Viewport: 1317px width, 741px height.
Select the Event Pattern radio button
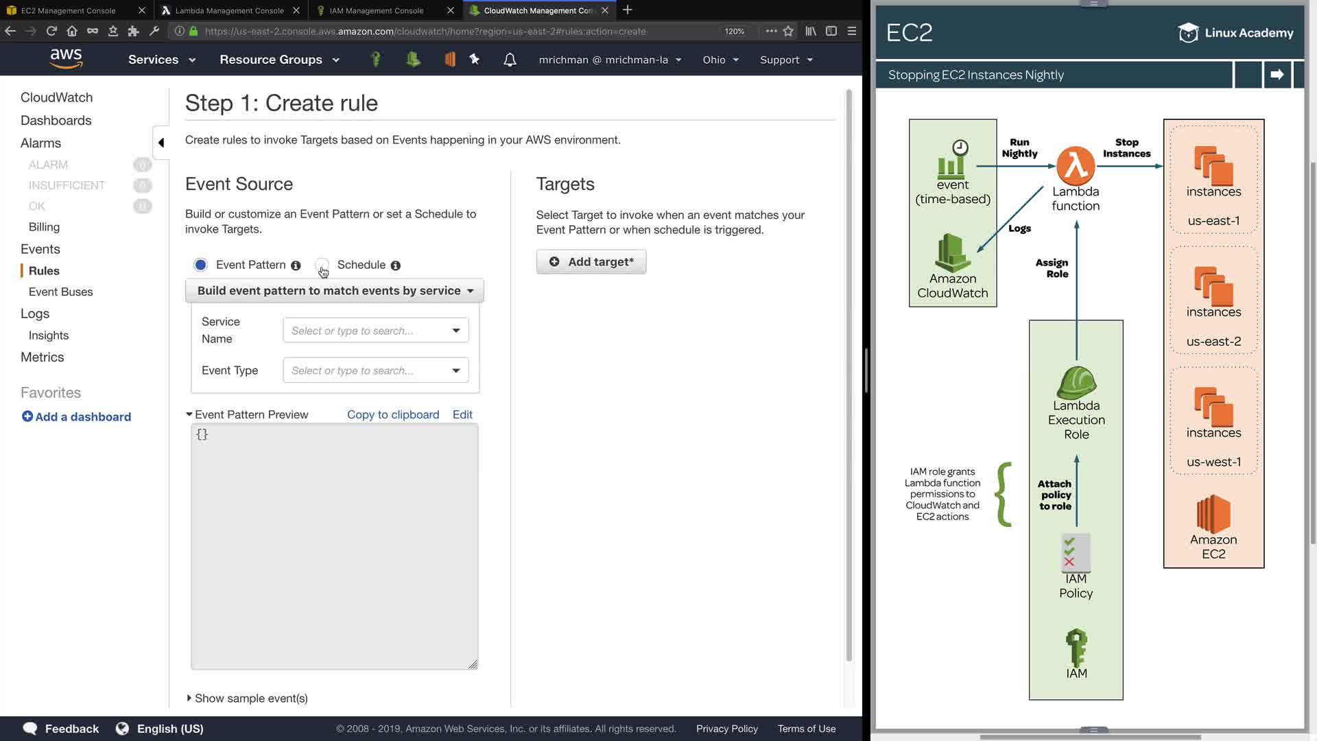pyautogui.click(x=200, y=265)
